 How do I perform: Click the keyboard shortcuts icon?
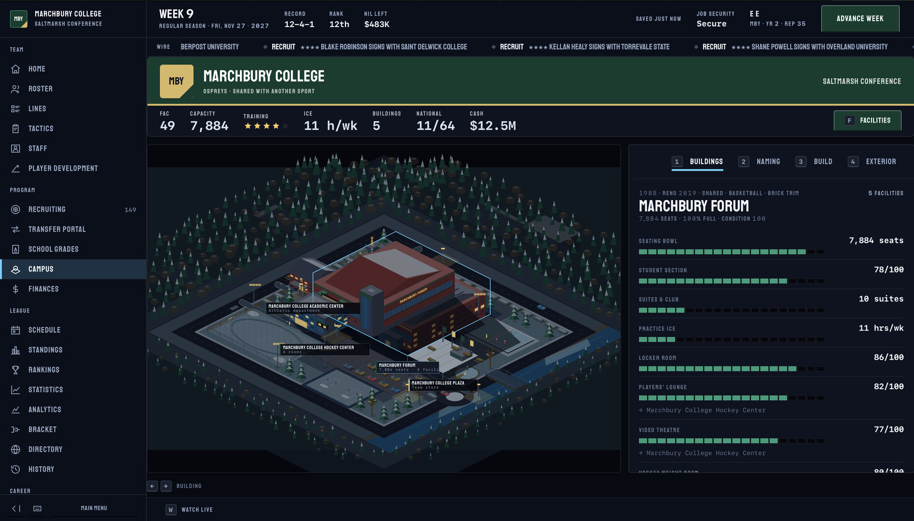37,508
